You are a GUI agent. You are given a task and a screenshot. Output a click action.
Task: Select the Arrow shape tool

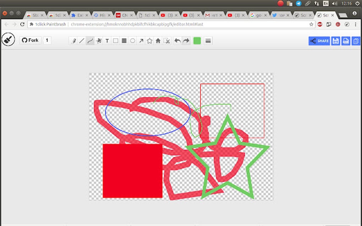[141, 41]
